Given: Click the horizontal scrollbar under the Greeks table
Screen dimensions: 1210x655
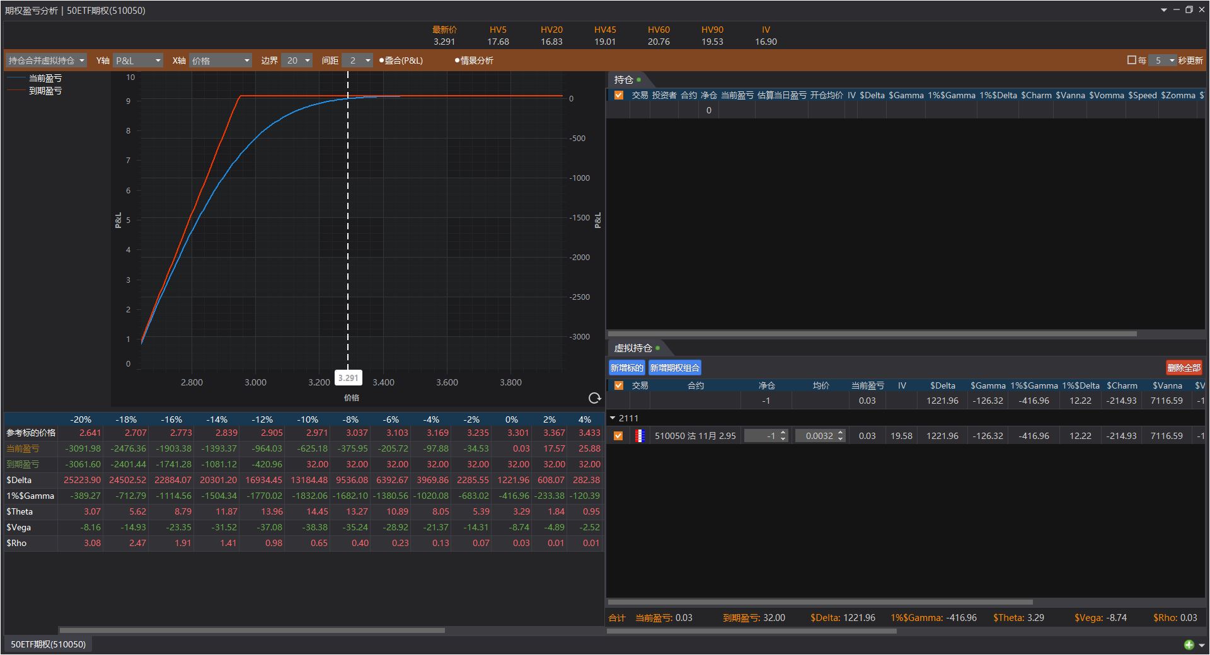Looking at the screenshot, I should [x=252, y=630].
